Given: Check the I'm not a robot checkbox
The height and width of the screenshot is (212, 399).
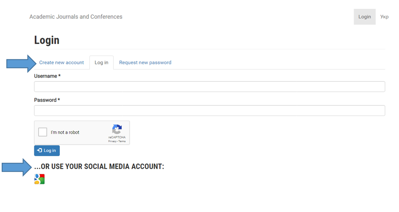Looking at the screenshot, I should click(43, 132).
